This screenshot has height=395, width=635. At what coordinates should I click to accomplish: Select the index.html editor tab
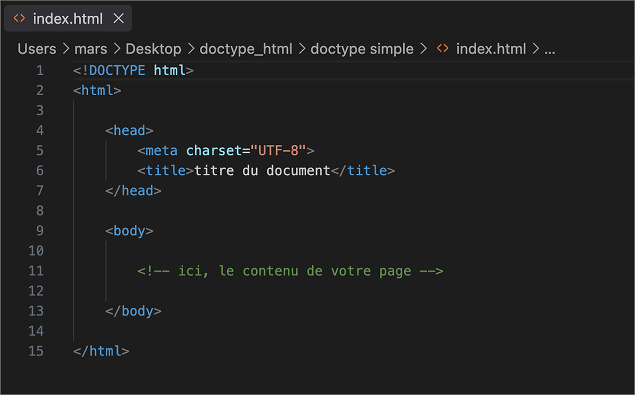pos(68,19)
